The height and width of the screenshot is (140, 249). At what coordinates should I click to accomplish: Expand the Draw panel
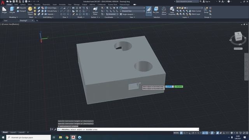point(65,17)
